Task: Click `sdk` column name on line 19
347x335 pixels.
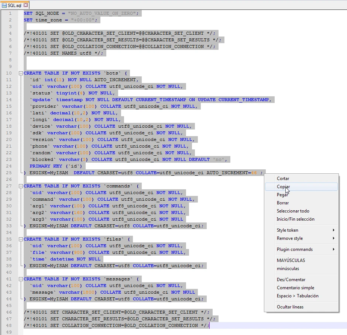Action: 37,133
